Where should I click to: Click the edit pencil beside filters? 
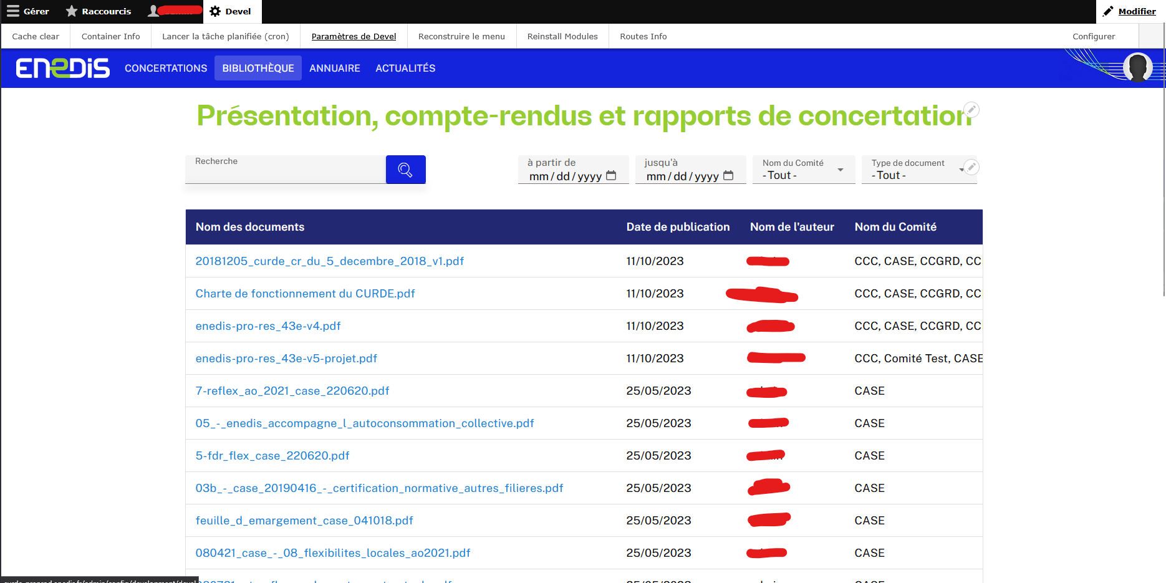tap(971, 167)
